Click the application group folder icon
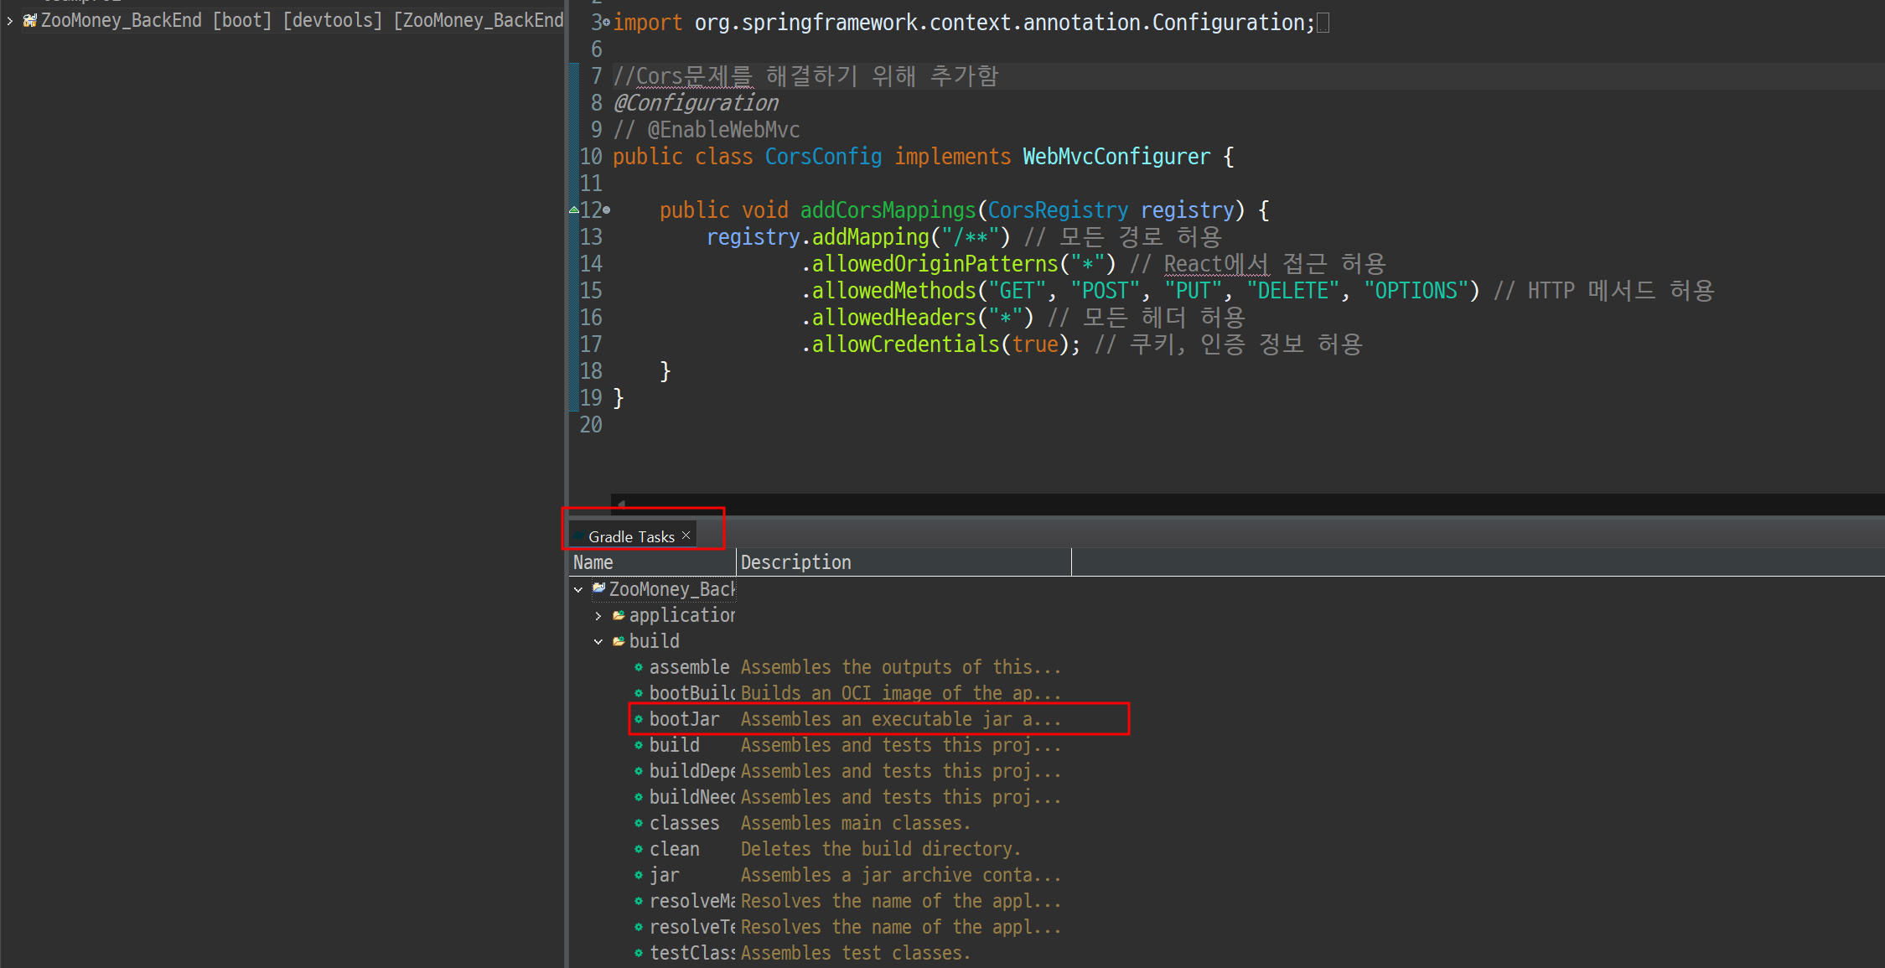The height and width of the screenshot is (968, 1885). 619,615
